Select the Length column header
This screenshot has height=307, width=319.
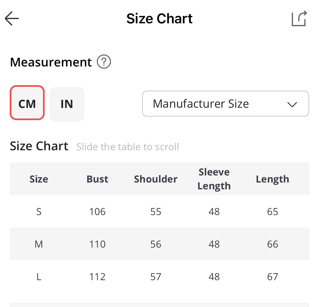[272, 180]
